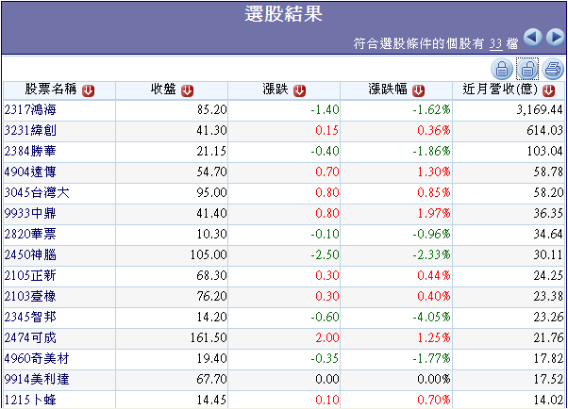The width and height of the screenshot is (568, 409).
Task: Sort by 股票名稱 red arrow icon
Action: point(88,90)
